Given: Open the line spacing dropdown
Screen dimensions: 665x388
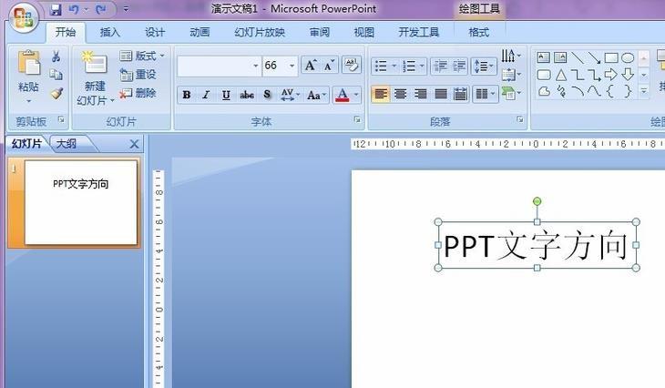Looking at the screenshot, I should pyautogui.click(x=485, y=66).
